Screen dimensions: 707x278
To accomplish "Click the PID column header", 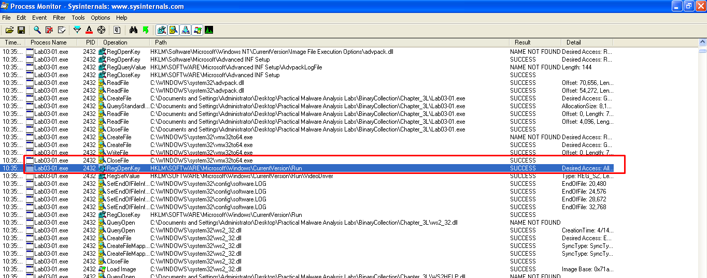I will pyautogui.click(x=87, y=42).
